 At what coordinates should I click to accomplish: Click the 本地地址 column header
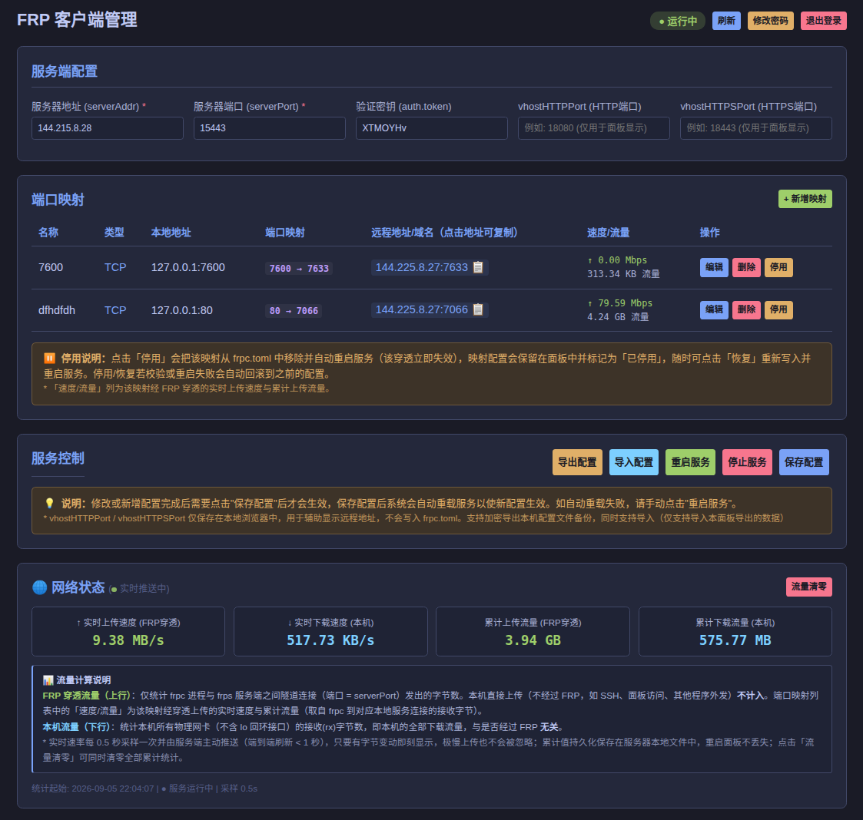(171, 232)
